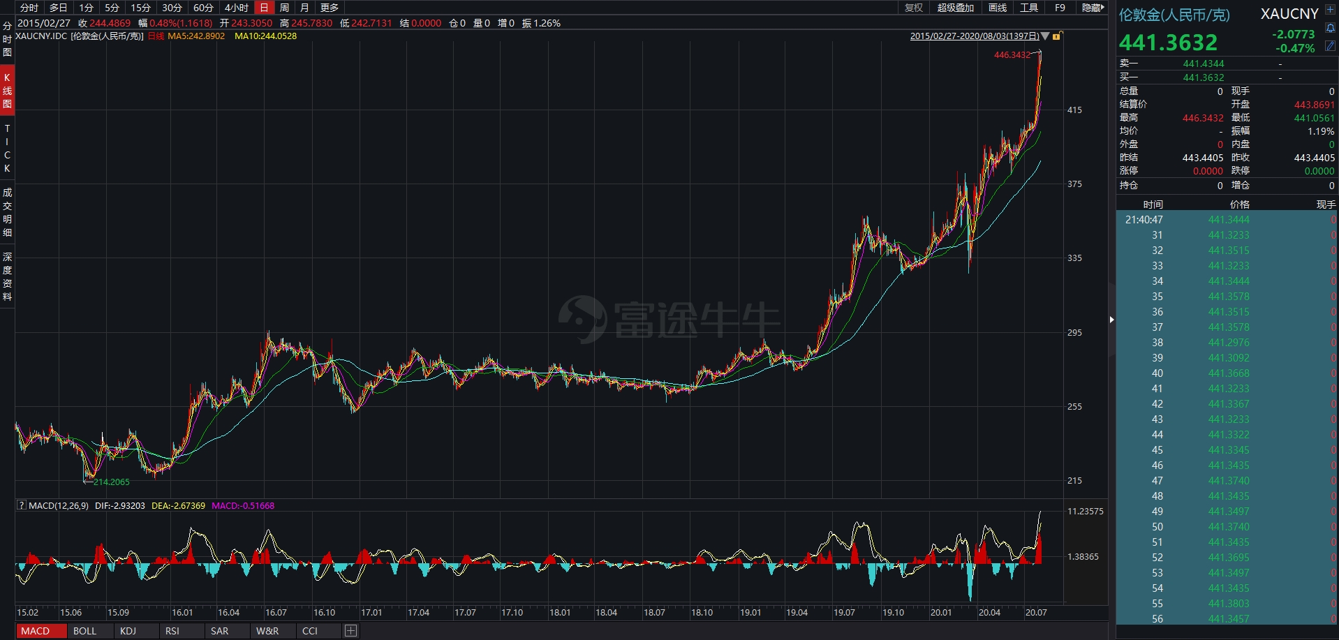1339x640 pixels.
Task: Click the 超级叠加 overlay button
Action: 955,8
